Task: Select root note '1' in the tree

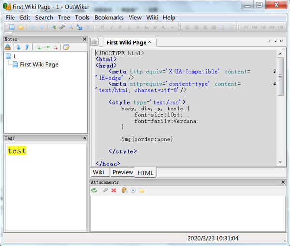Action: click(14, 56)
